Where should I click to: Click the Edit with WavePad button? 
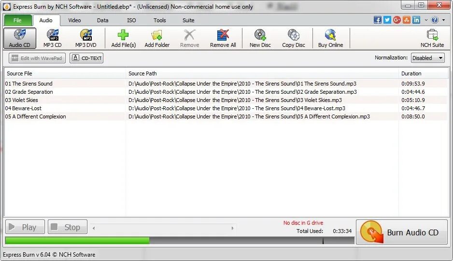coord(37,58)
